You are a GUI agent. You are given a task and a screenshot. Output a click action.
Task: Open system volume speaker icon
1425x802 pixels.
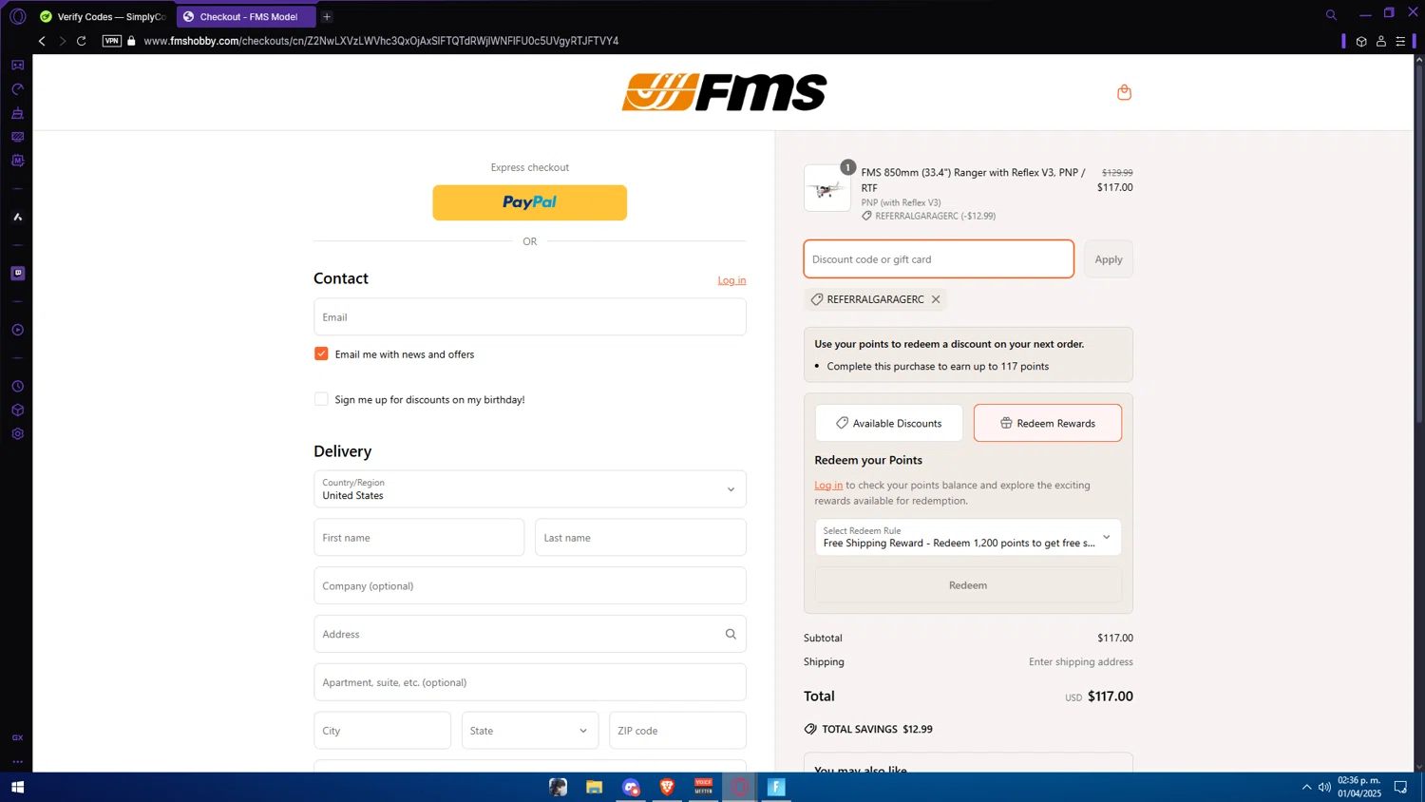(1324, 787)
